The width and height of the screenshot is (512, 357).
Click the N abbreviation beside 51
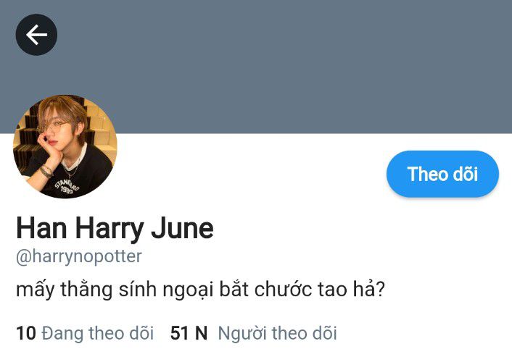pos(201,333)
